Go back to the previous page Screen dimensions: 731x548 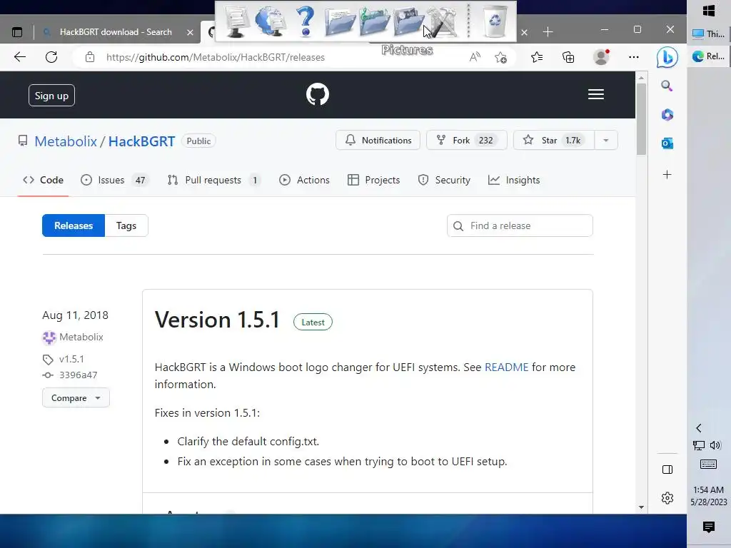pyautogui.click(x=20, y=57)
